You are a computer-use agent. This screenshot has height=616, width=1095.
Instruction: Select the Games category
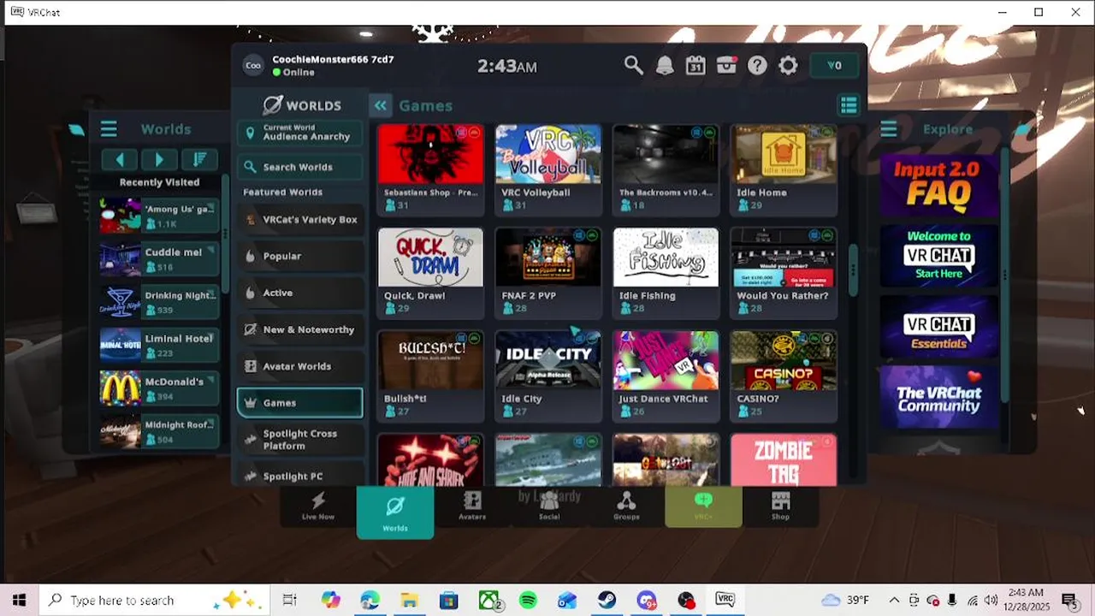299,403
